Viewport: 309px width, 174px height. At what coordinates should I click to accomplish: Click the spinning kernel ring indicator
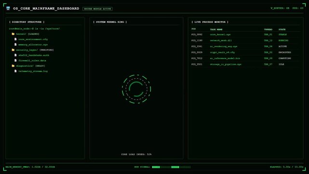coord(136,89)
